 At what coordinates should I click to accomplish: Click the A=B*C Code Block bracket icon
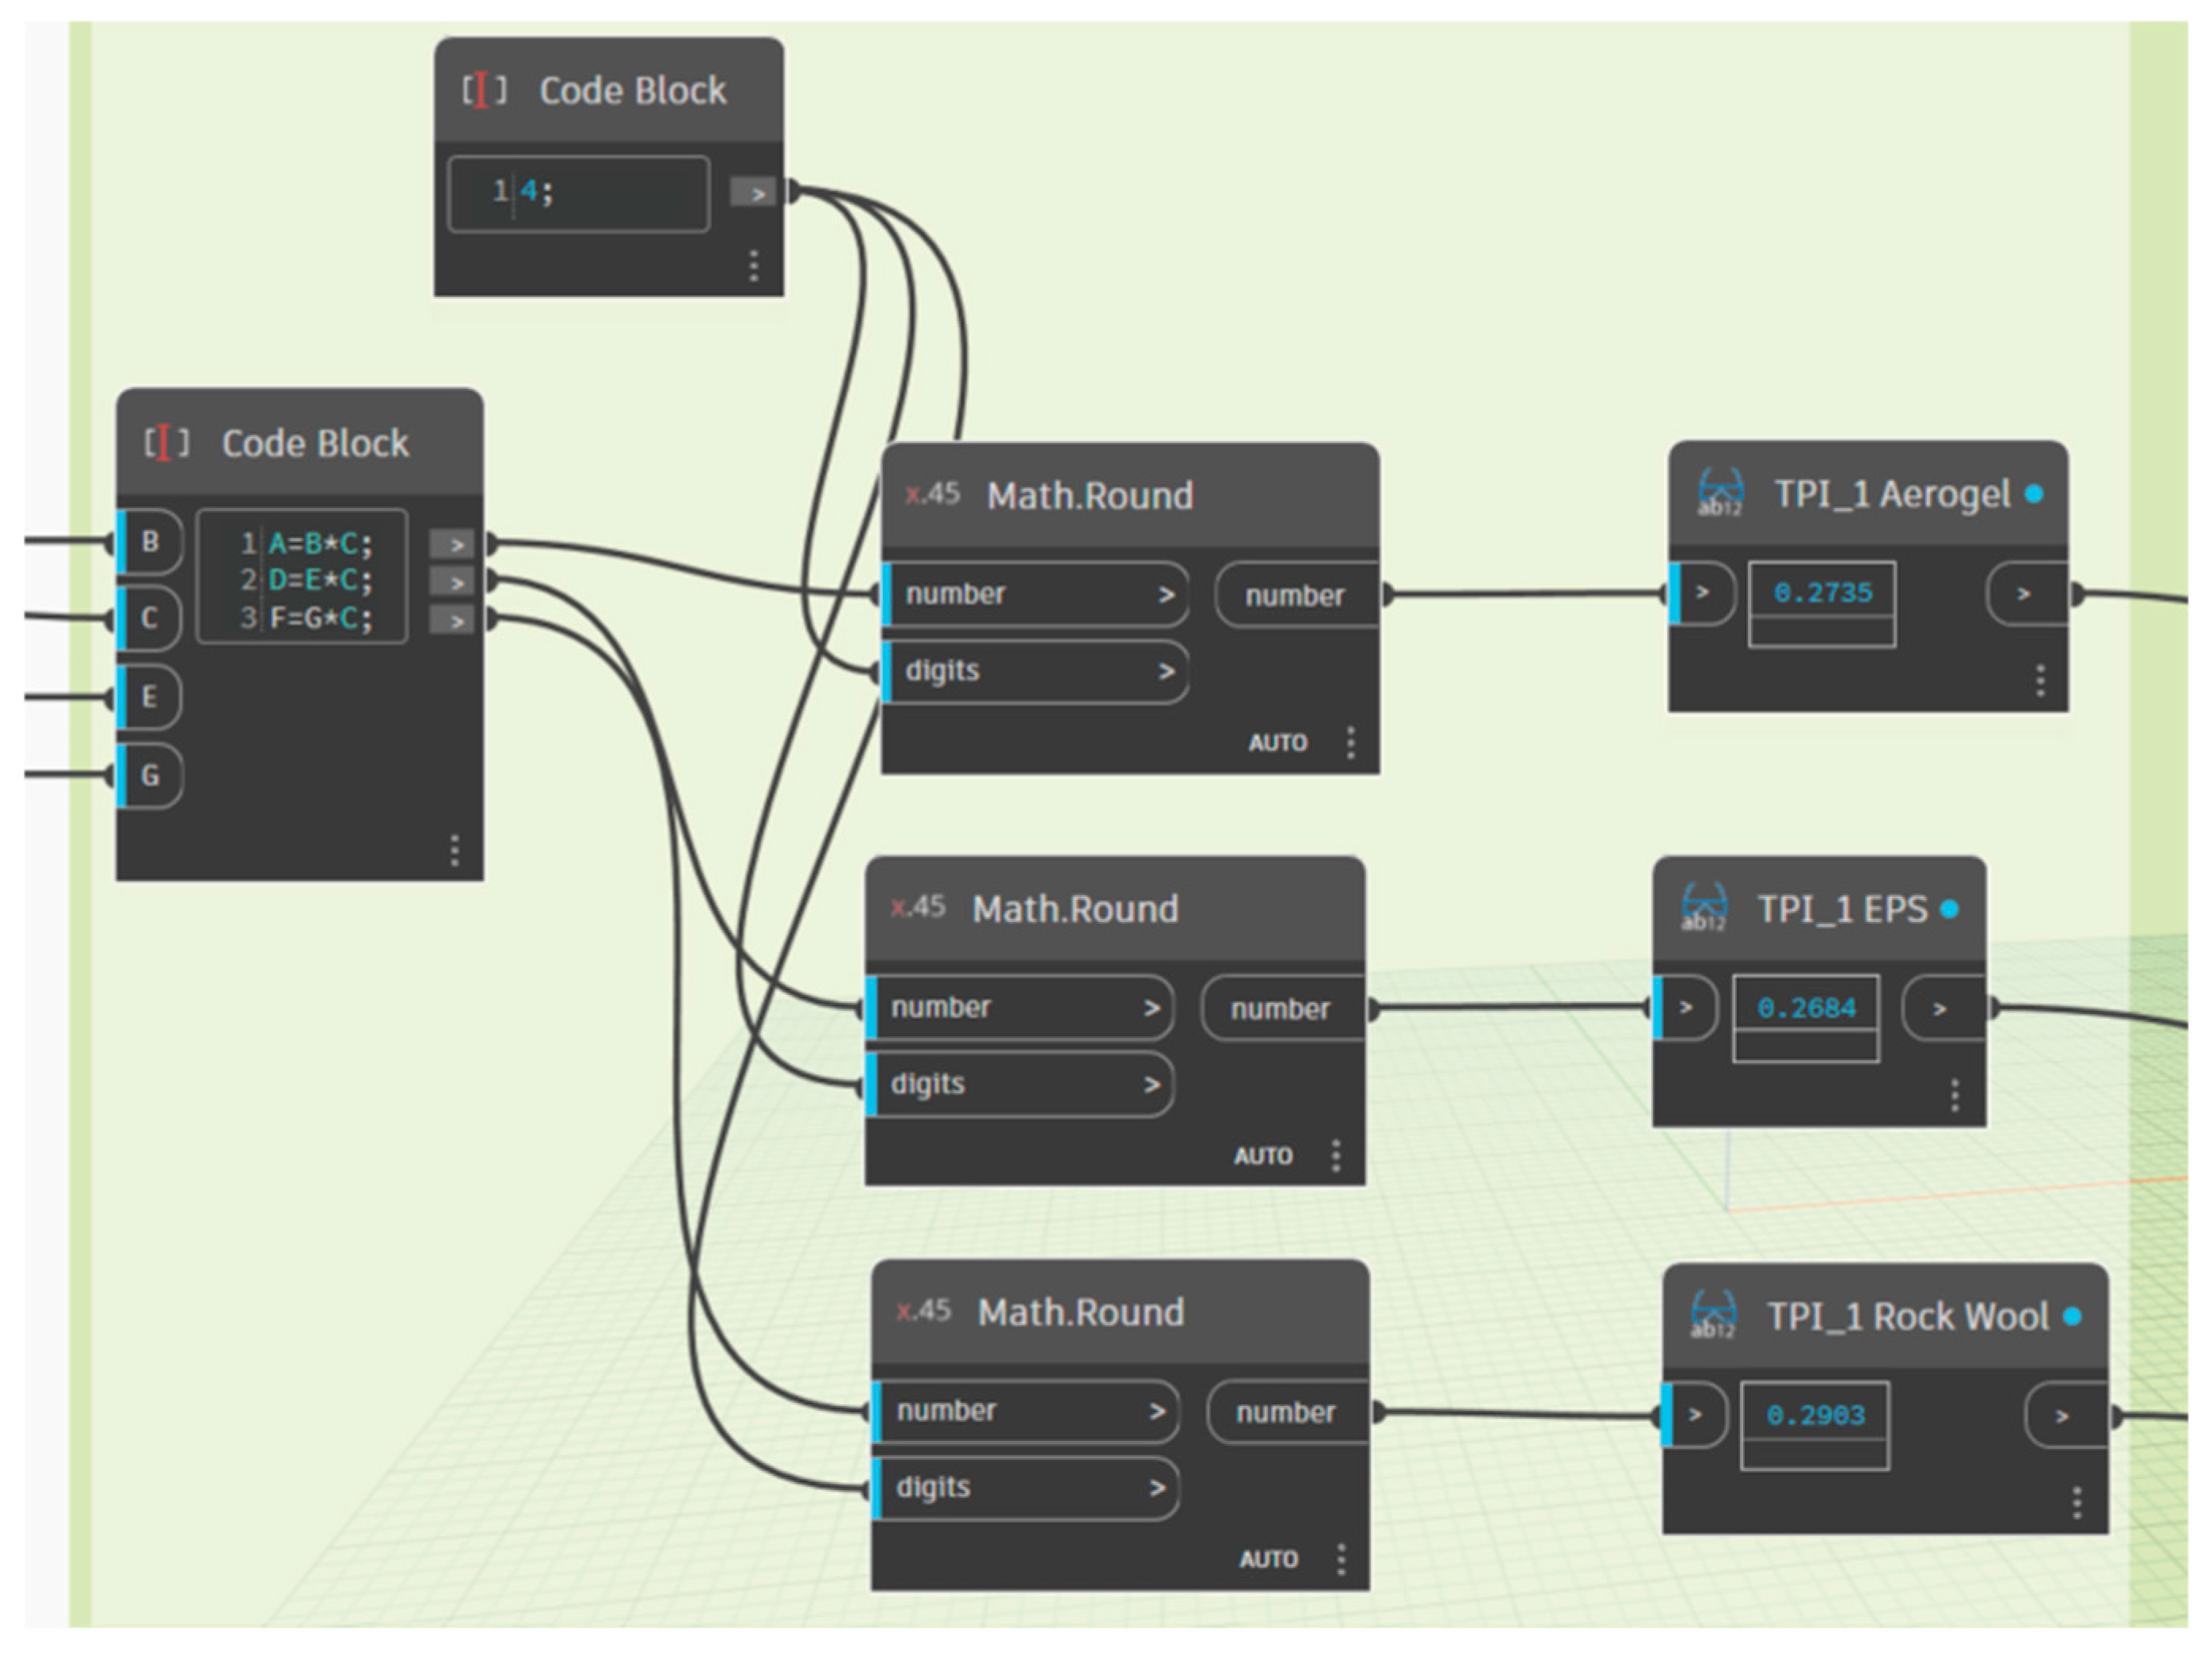tap(166, 442)
